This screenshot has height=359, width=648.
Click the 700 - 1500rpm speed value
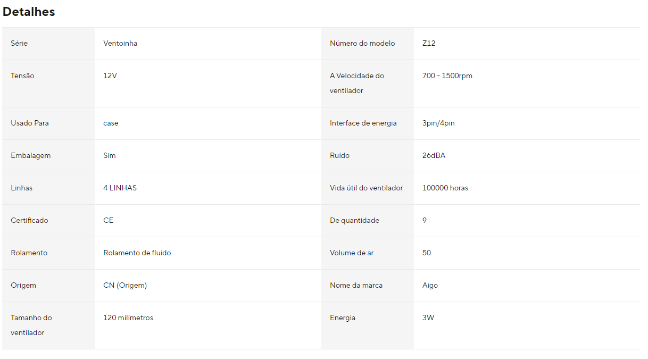(x=447, y=76)
